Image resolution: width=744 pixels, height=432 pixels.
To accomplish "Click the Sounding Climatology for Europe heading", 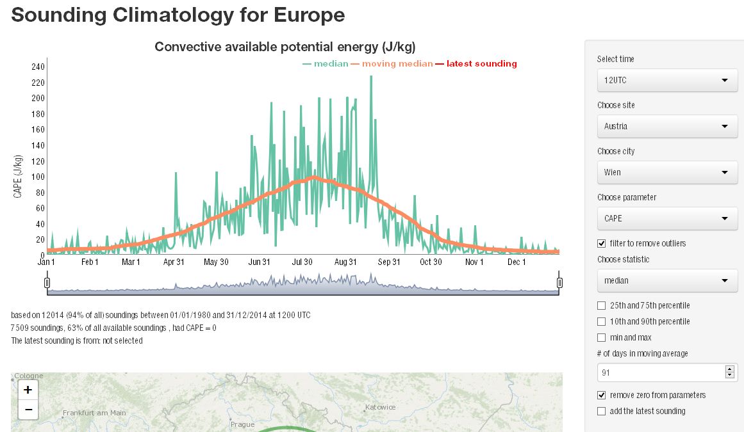I will [x=178, y=15].
